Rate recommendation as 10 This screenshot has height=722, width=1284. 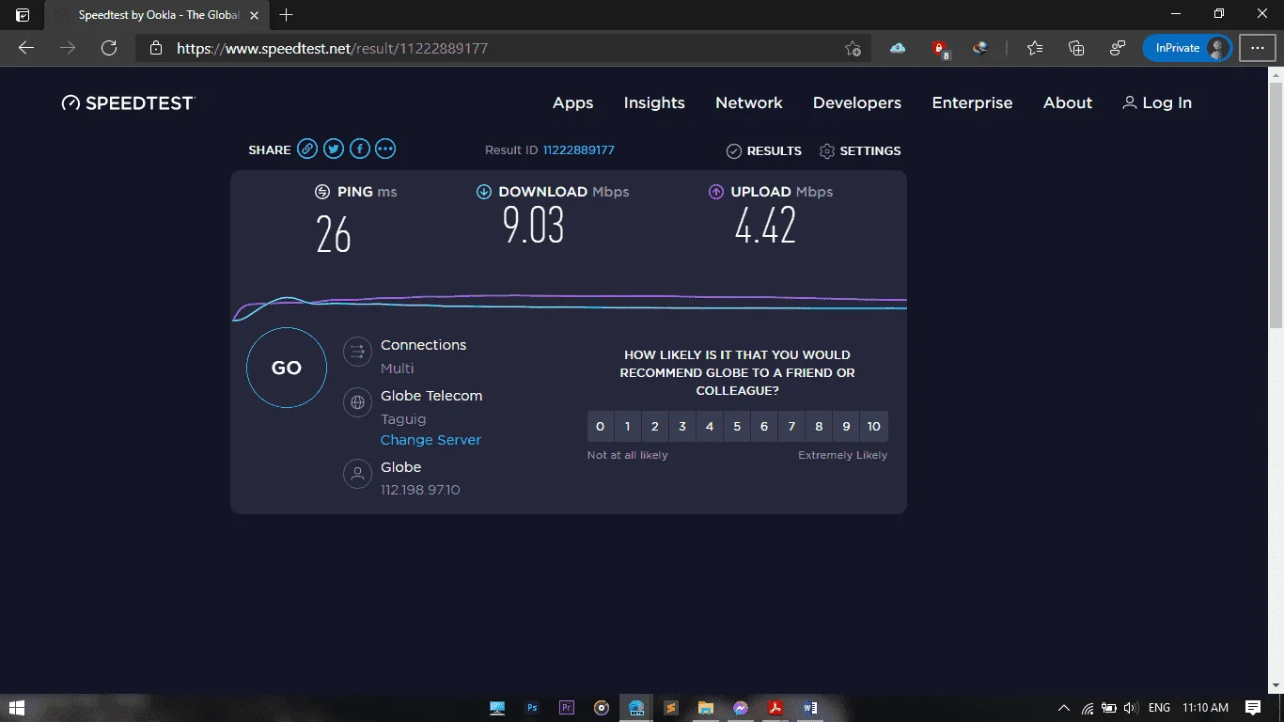tap(874, 427)
